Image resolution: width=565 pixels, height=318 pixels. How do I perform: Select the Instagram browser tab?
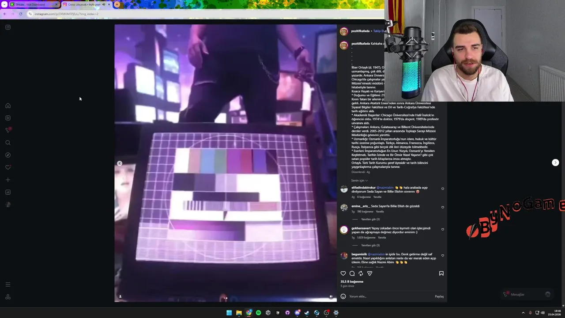[x=87, y=4]
